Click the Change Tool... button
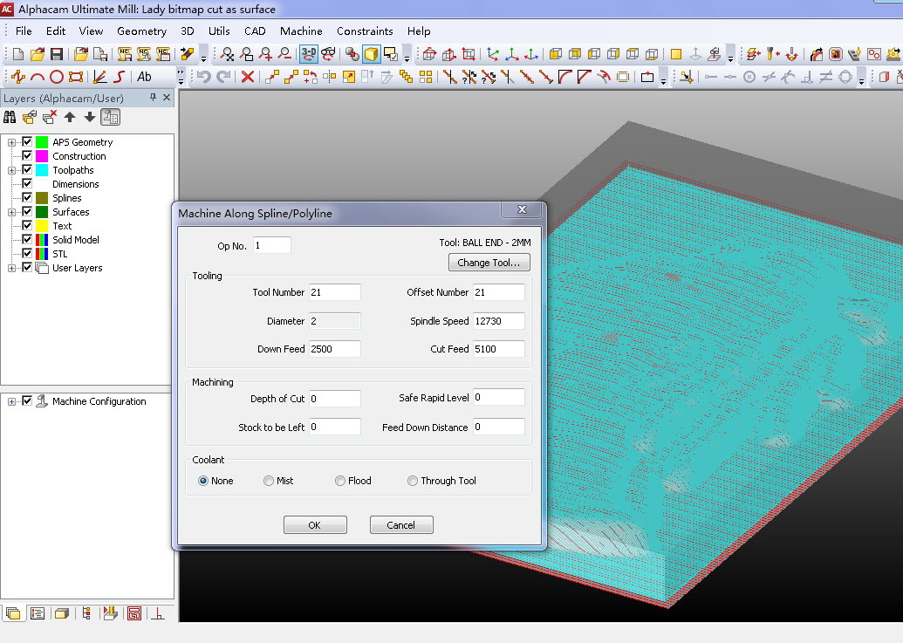The image size is (903, 643). coord(489,263)
